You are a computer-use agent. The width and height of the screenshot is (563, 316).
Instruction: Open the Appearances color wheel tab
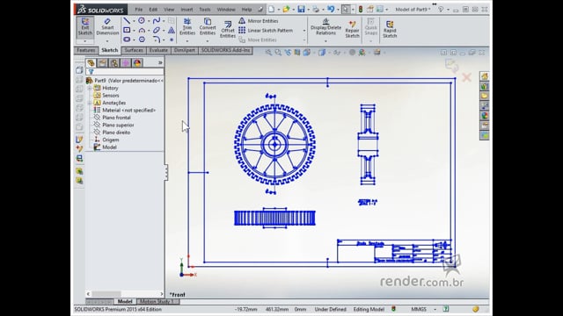pos(137,63)
